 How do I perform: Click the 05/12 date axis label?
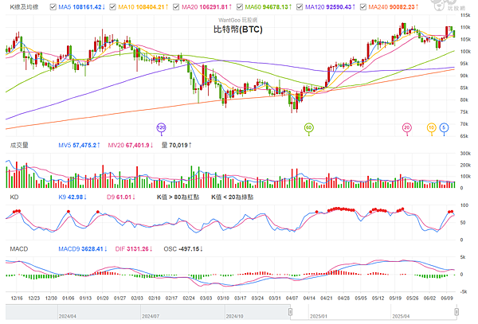click(378, 298)
